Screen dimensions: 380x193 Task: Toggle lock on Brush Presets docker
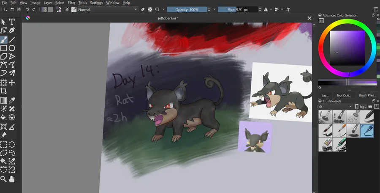point(320,101)
